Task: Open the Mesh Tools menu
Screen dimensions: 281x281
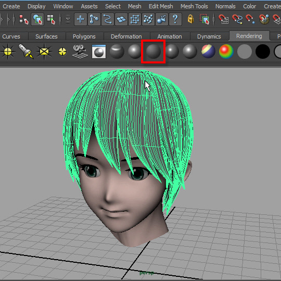Action: coord(194,6)
